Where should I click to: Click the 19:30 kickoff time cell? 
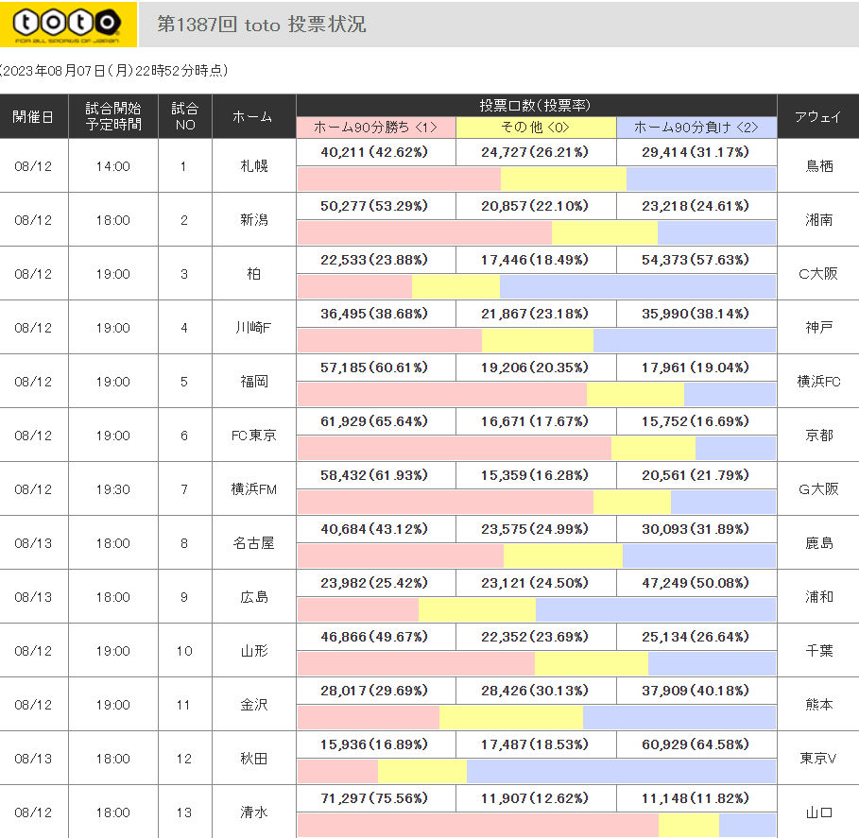pos(113,489)
